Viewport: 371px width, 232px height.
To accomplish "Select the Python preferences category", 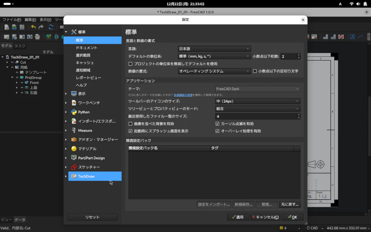I will click(95, 112).
